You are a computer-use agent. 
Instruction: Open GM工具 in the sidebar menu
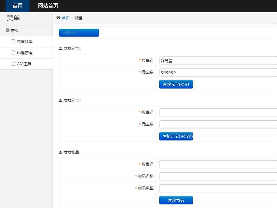pos(24,64)
